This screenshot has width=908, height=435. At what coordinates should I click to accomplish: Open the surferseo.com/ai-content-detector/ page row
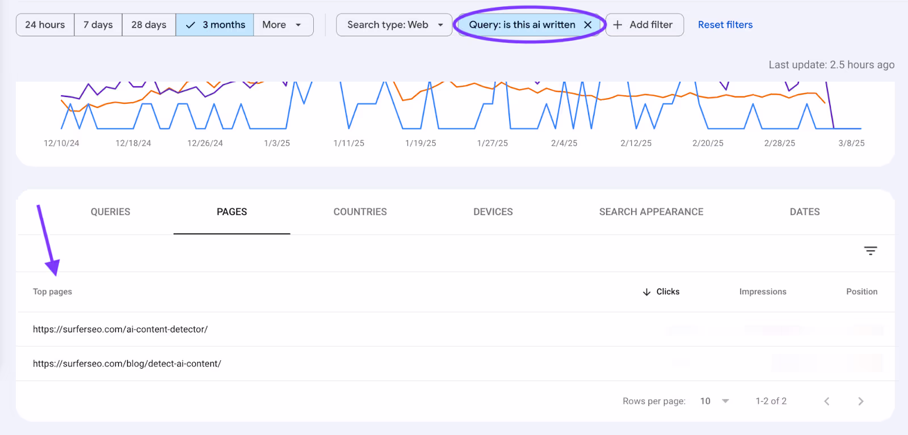click(x=455, y=330)
